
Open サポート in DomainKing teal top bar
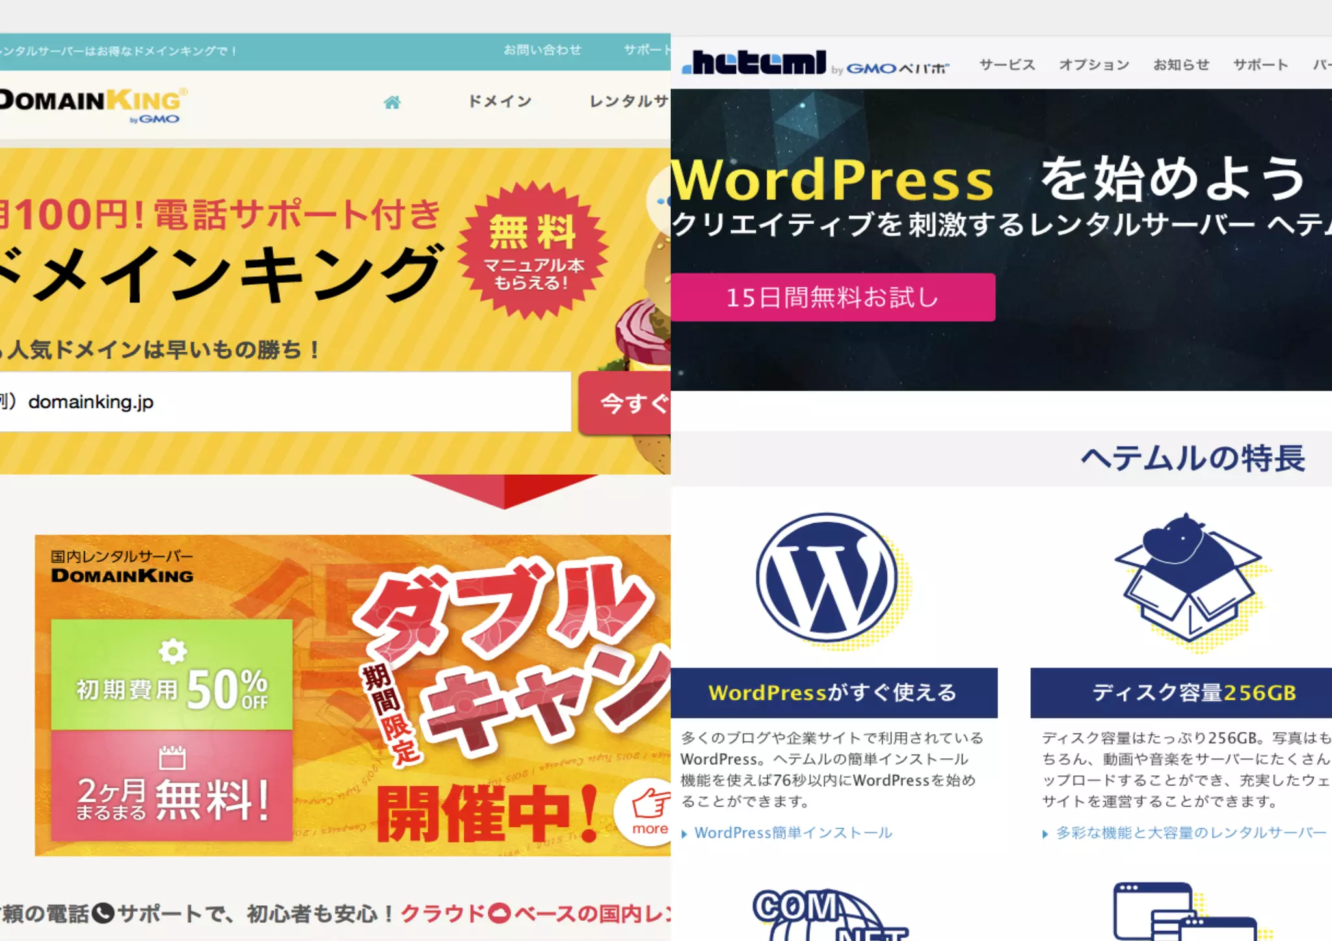pyautogui.click(x=646, y=50)
